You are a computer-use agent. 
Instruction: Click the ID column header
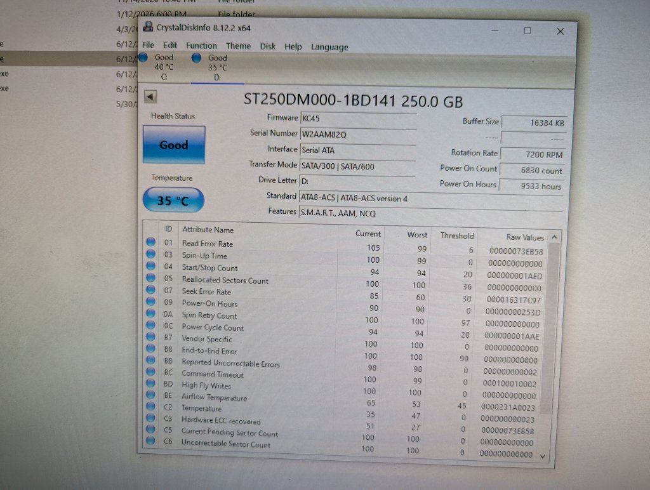click(168, 229)
